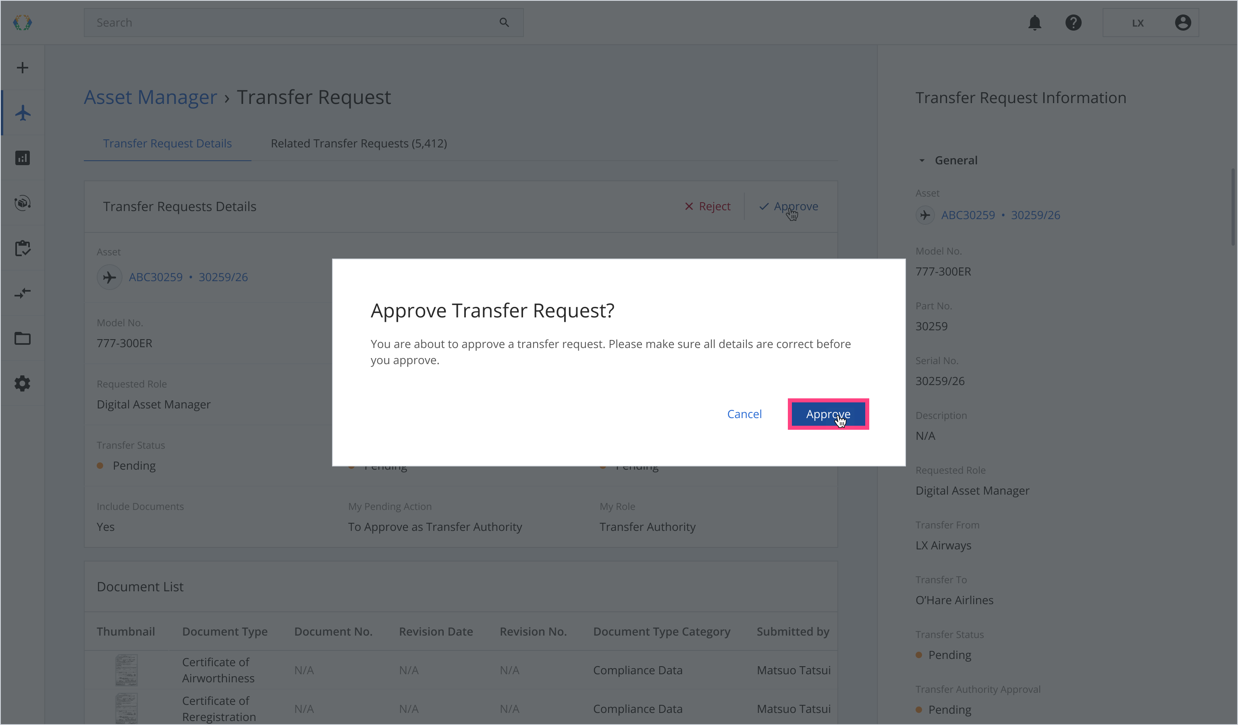1238x725 pixels.
Task: Select Certificate of Airworthiness row text
Action: [218, 670]
